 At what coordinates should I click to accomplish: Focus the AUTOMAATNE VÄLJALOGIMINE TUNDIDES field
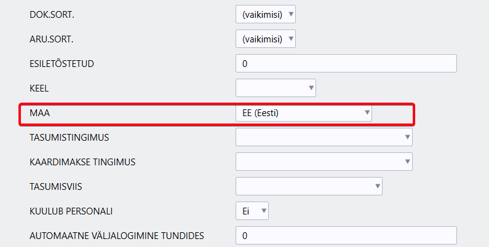[346, 235]
